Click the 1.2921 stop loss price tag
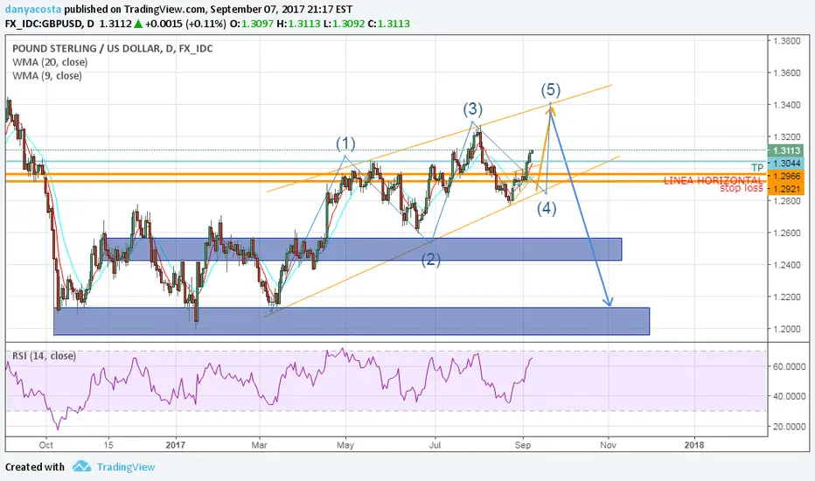Screen dimensions: 815x481 point(786,189)
